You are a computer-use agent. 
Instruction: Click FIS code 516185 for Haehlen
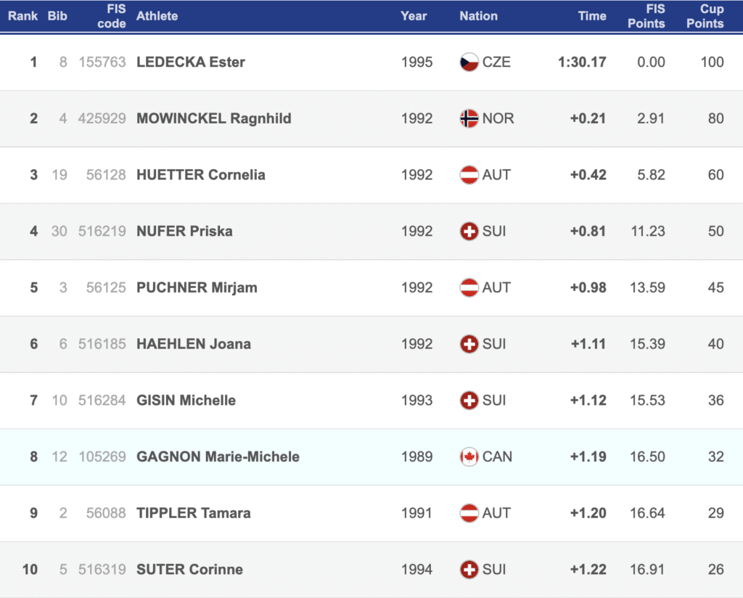point(102,344)
